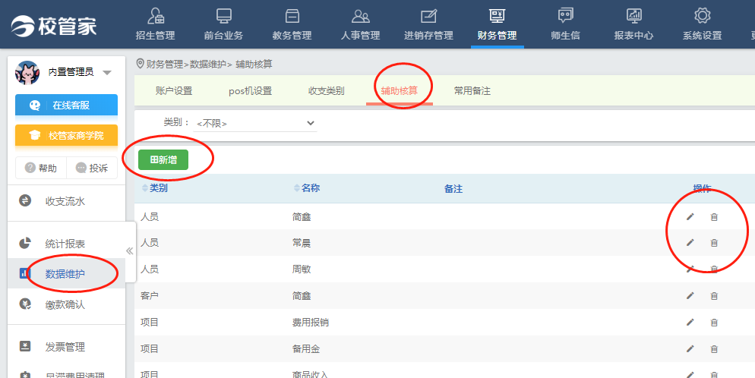The width and height of the screenshot is (755, 378).
Task: Switch to pos机设置 tab
Action: point(251,91)
